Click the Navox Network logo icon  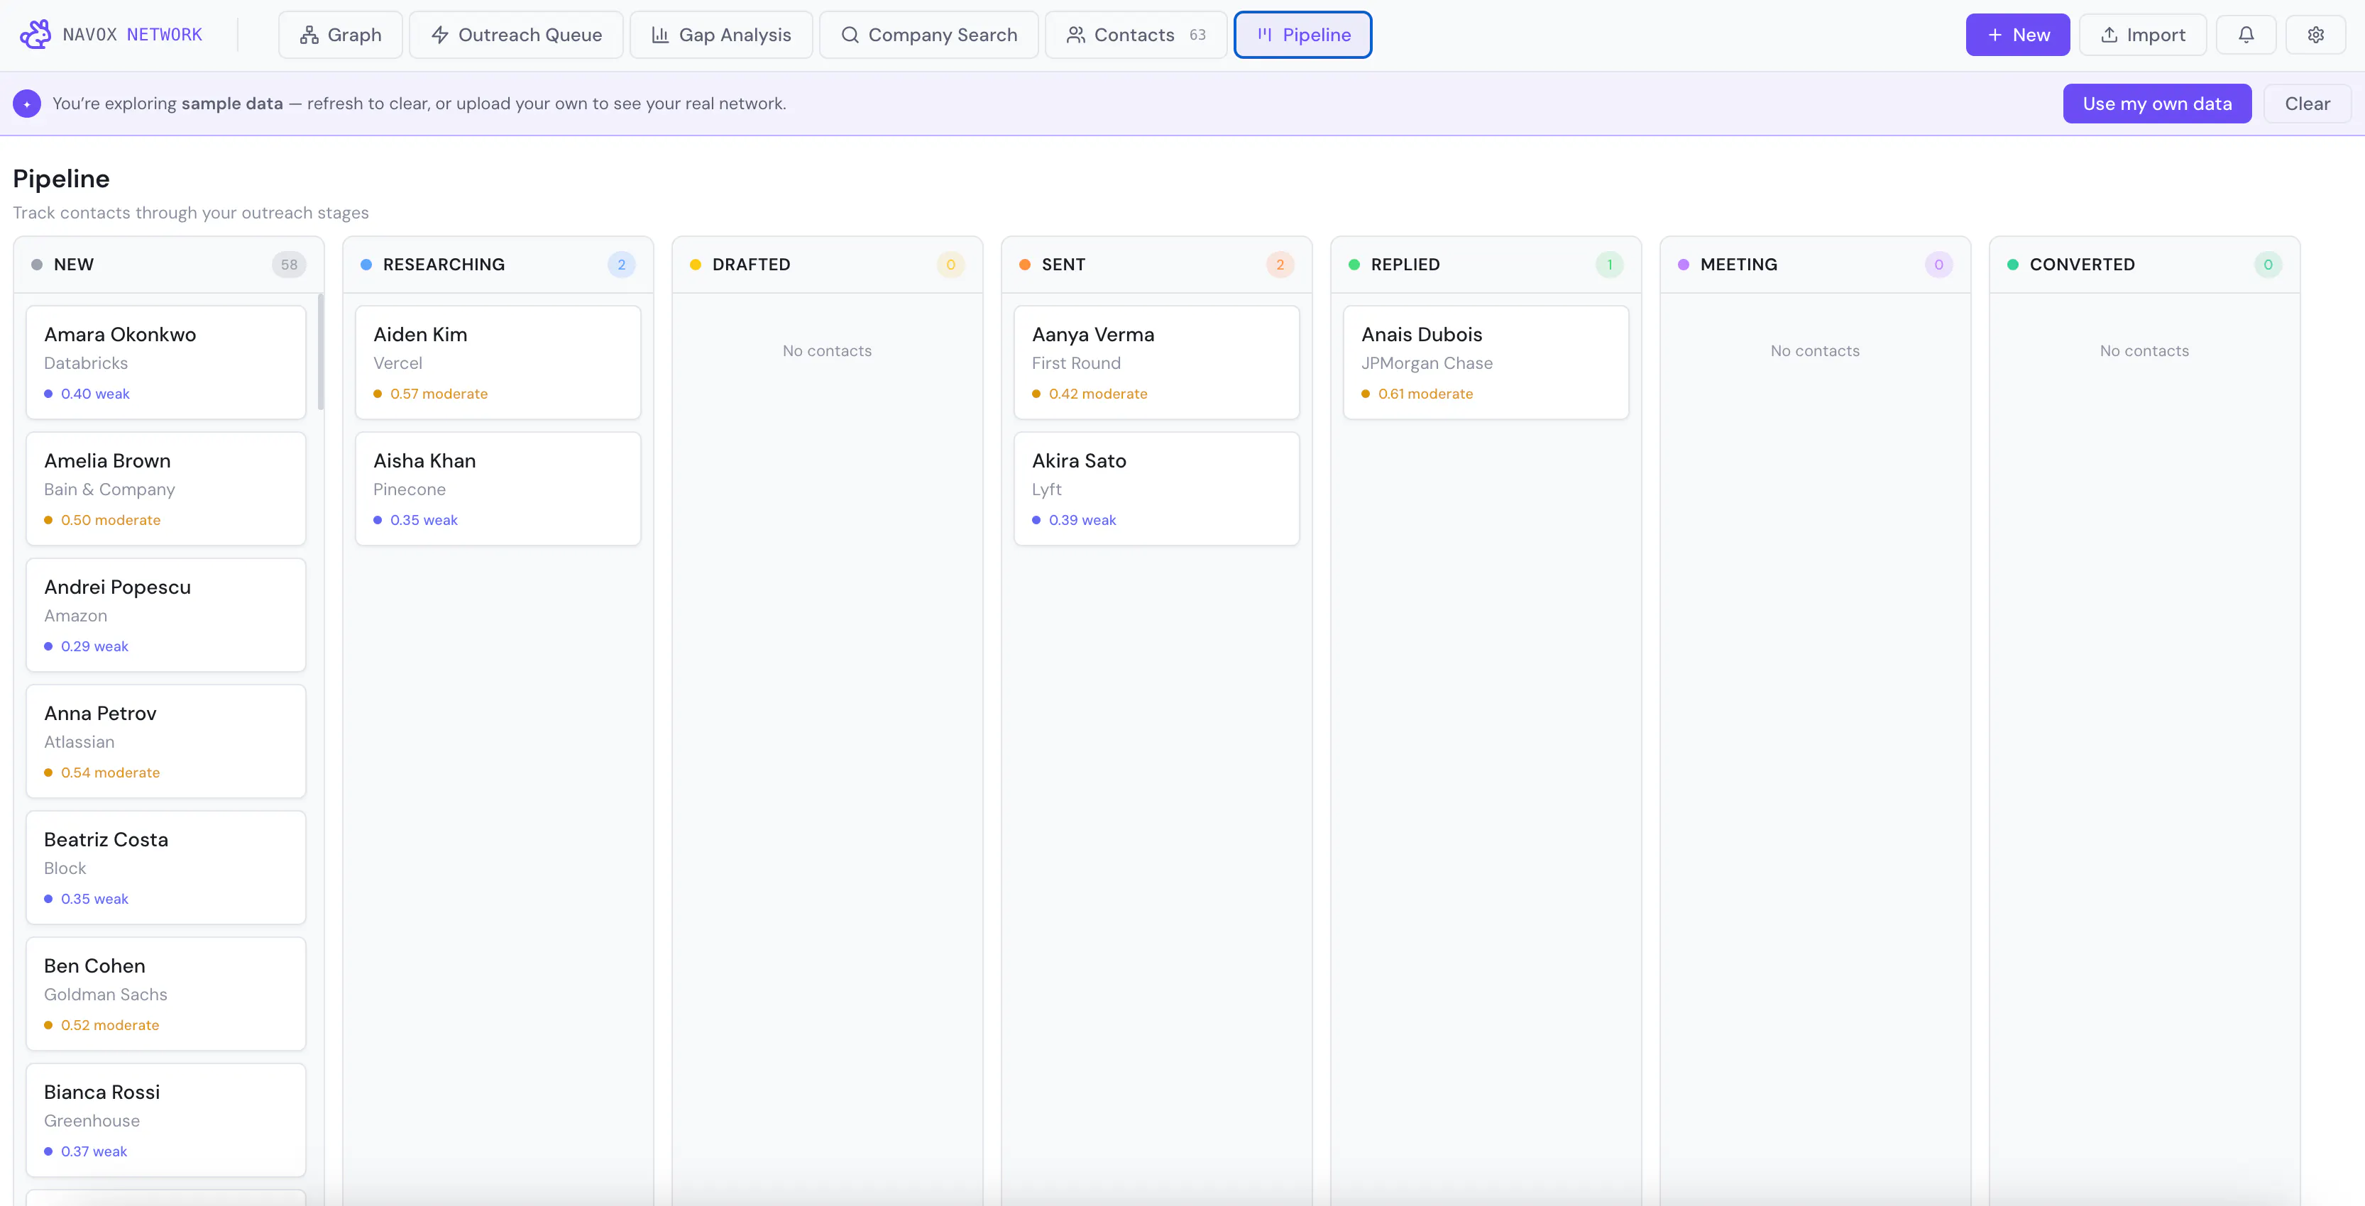[35, 35]
